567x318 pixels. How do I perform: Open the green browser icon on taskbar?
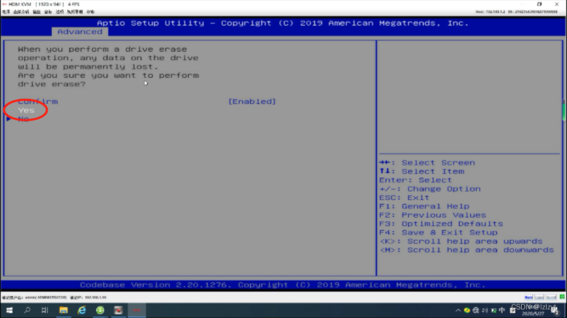[x=100, y=310]
